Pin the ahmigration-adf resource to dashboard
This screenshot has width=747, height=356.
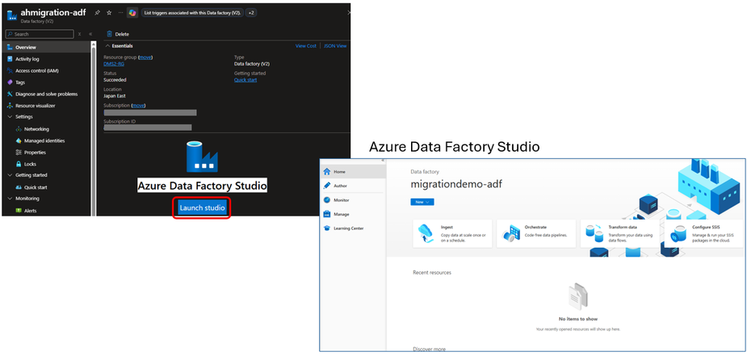[x=97, y=13]
